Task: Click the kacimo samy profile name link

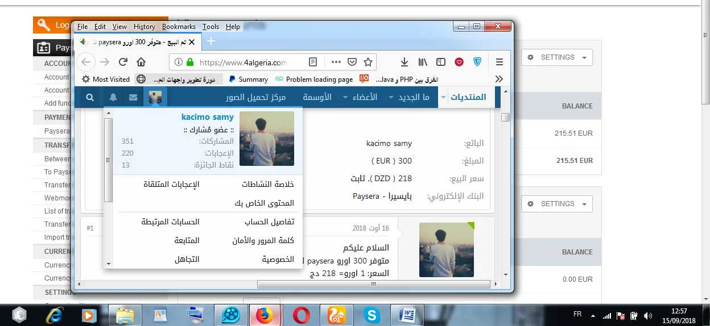Action: (207, 117)
